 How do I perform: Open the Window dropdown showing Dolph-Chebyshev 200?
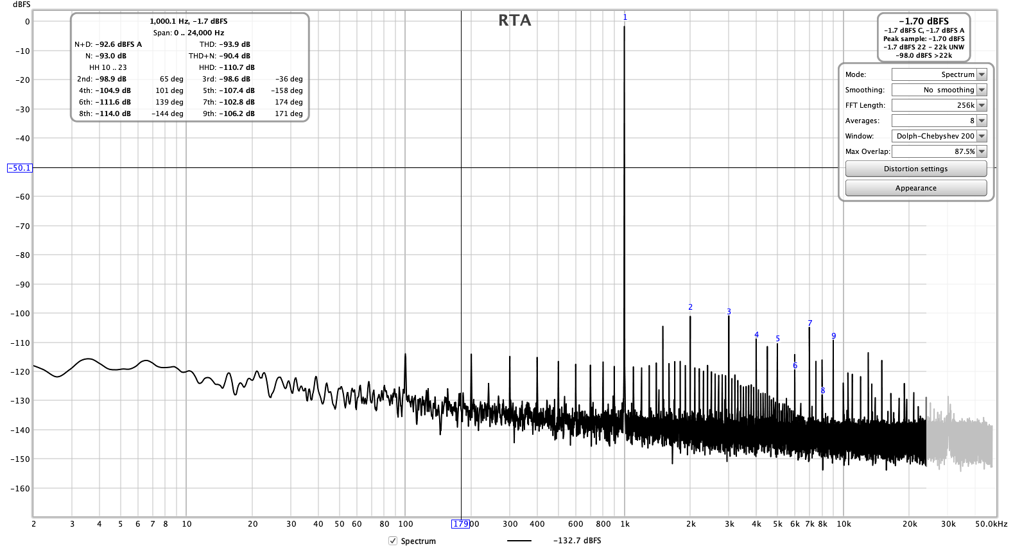pyautogui.click(x=939, y=136)
